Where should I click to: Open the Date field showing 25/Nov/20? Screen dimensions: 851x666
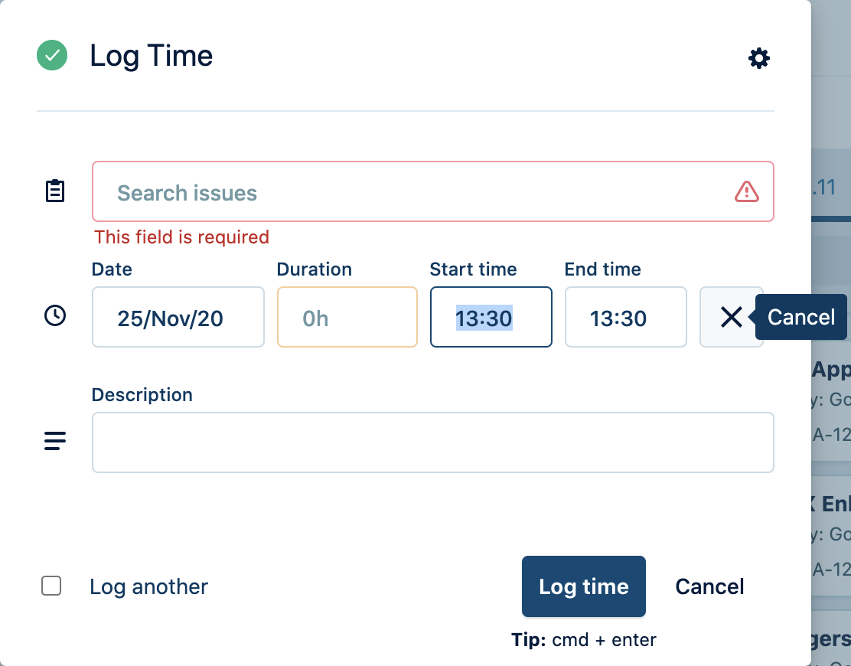point(178,318)
